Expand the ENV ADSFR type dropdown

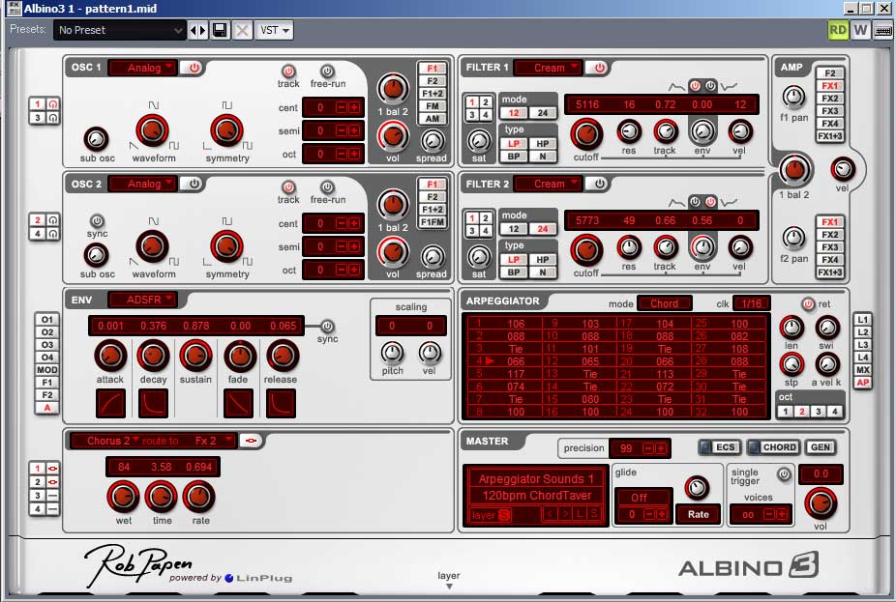click(x=143, y=300)
